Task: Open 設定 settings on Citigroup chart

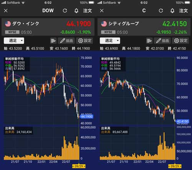Action: (180, 41)
